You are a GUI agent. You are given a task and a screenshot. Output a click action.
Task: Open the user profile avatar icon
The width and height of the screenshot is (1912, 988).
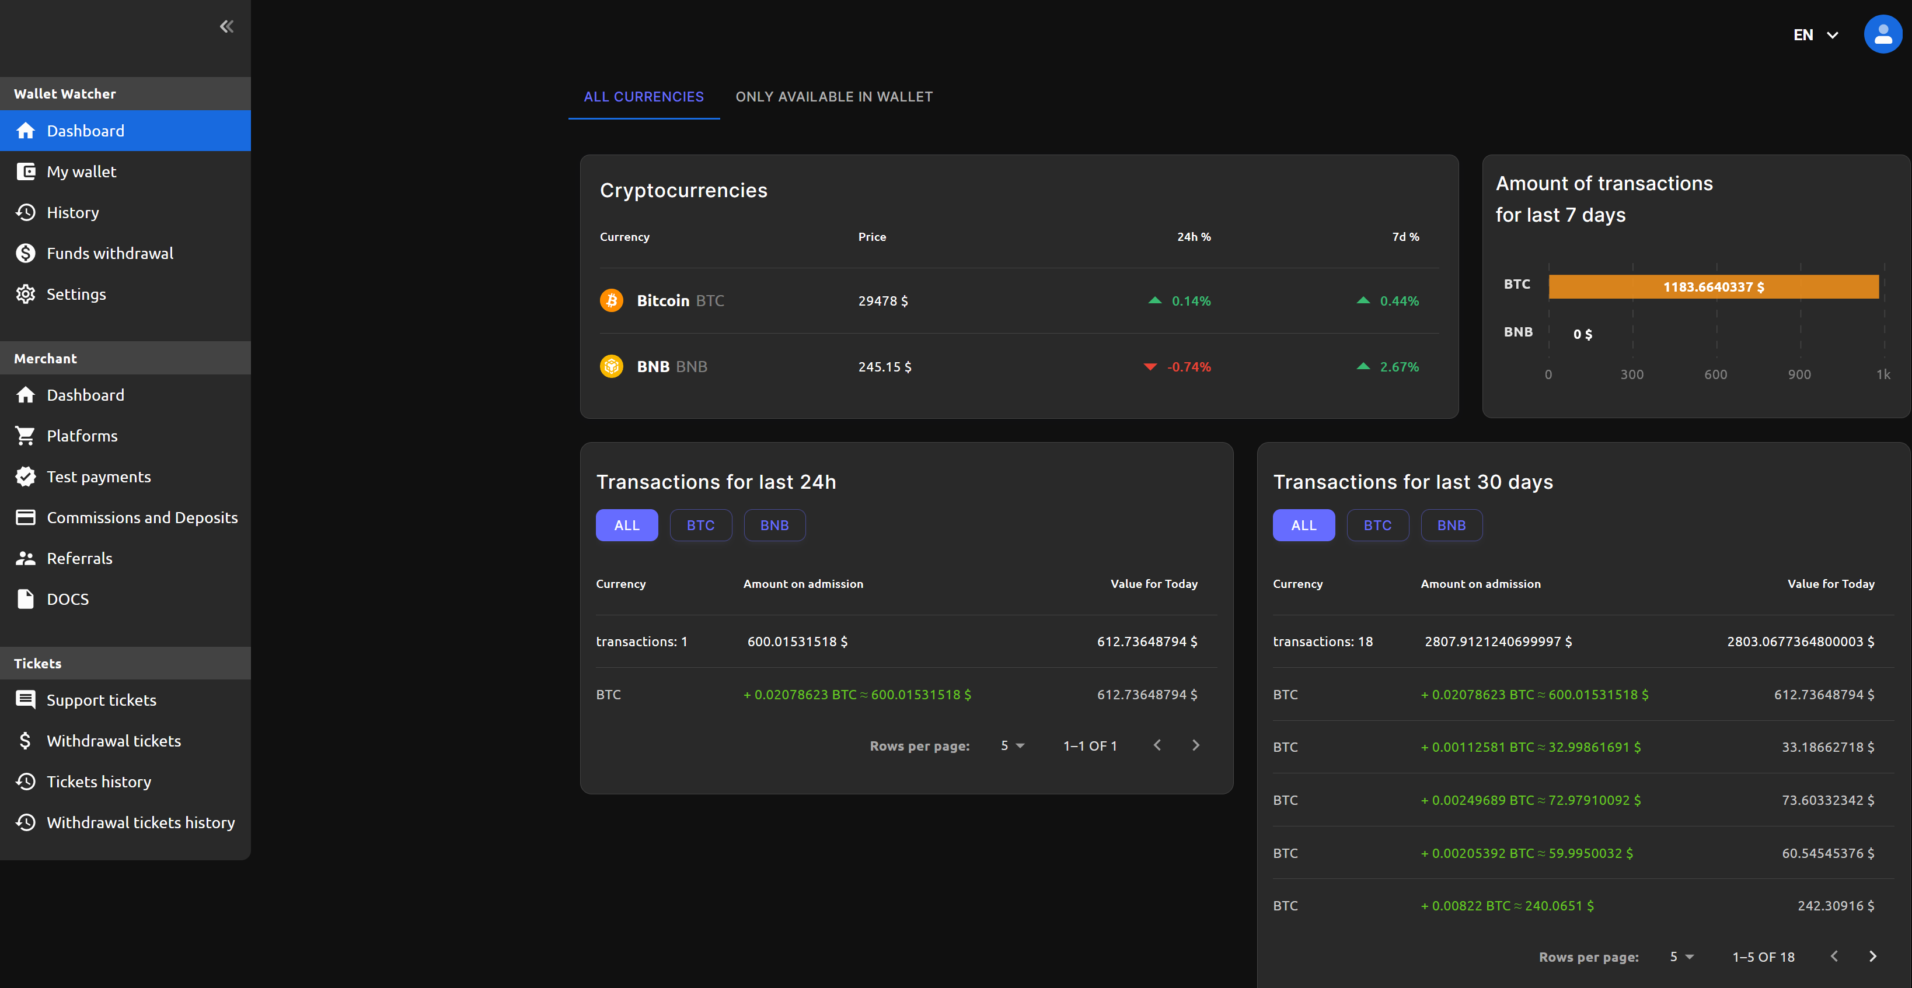(x=1882, y=34)
